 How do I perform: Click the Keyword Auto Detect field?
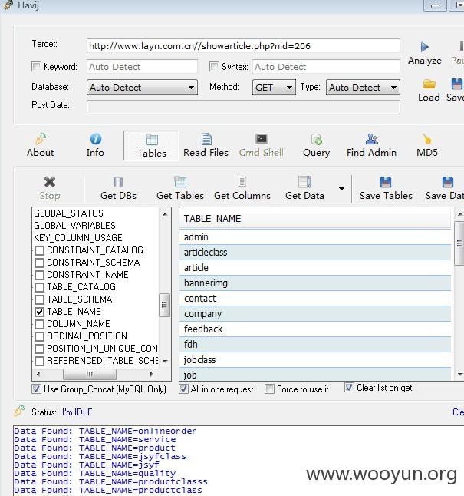142,67
